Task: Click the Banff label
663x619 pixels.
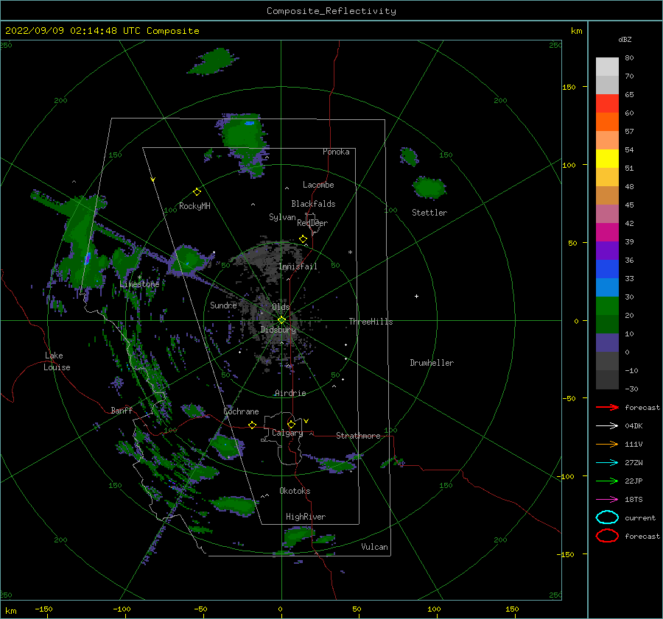Action: click(x=122, y=410)
